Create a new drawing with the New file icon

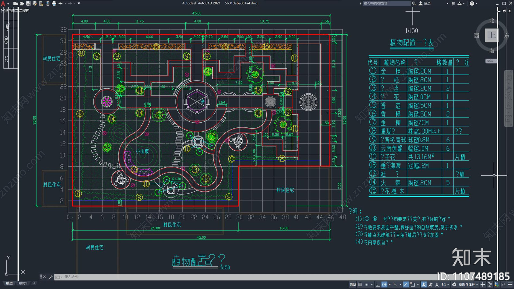click(15, 4)
